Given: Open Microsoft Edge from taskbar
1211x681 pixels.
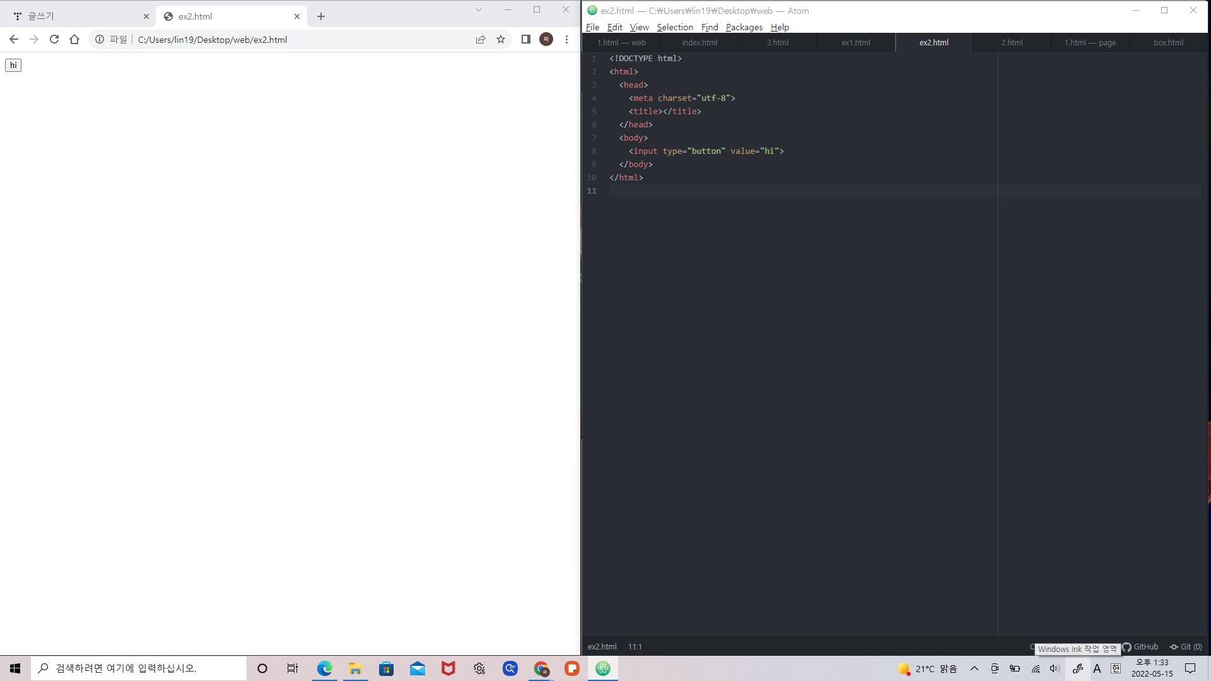Looking at the screenshot, I should tap(324, 668).
